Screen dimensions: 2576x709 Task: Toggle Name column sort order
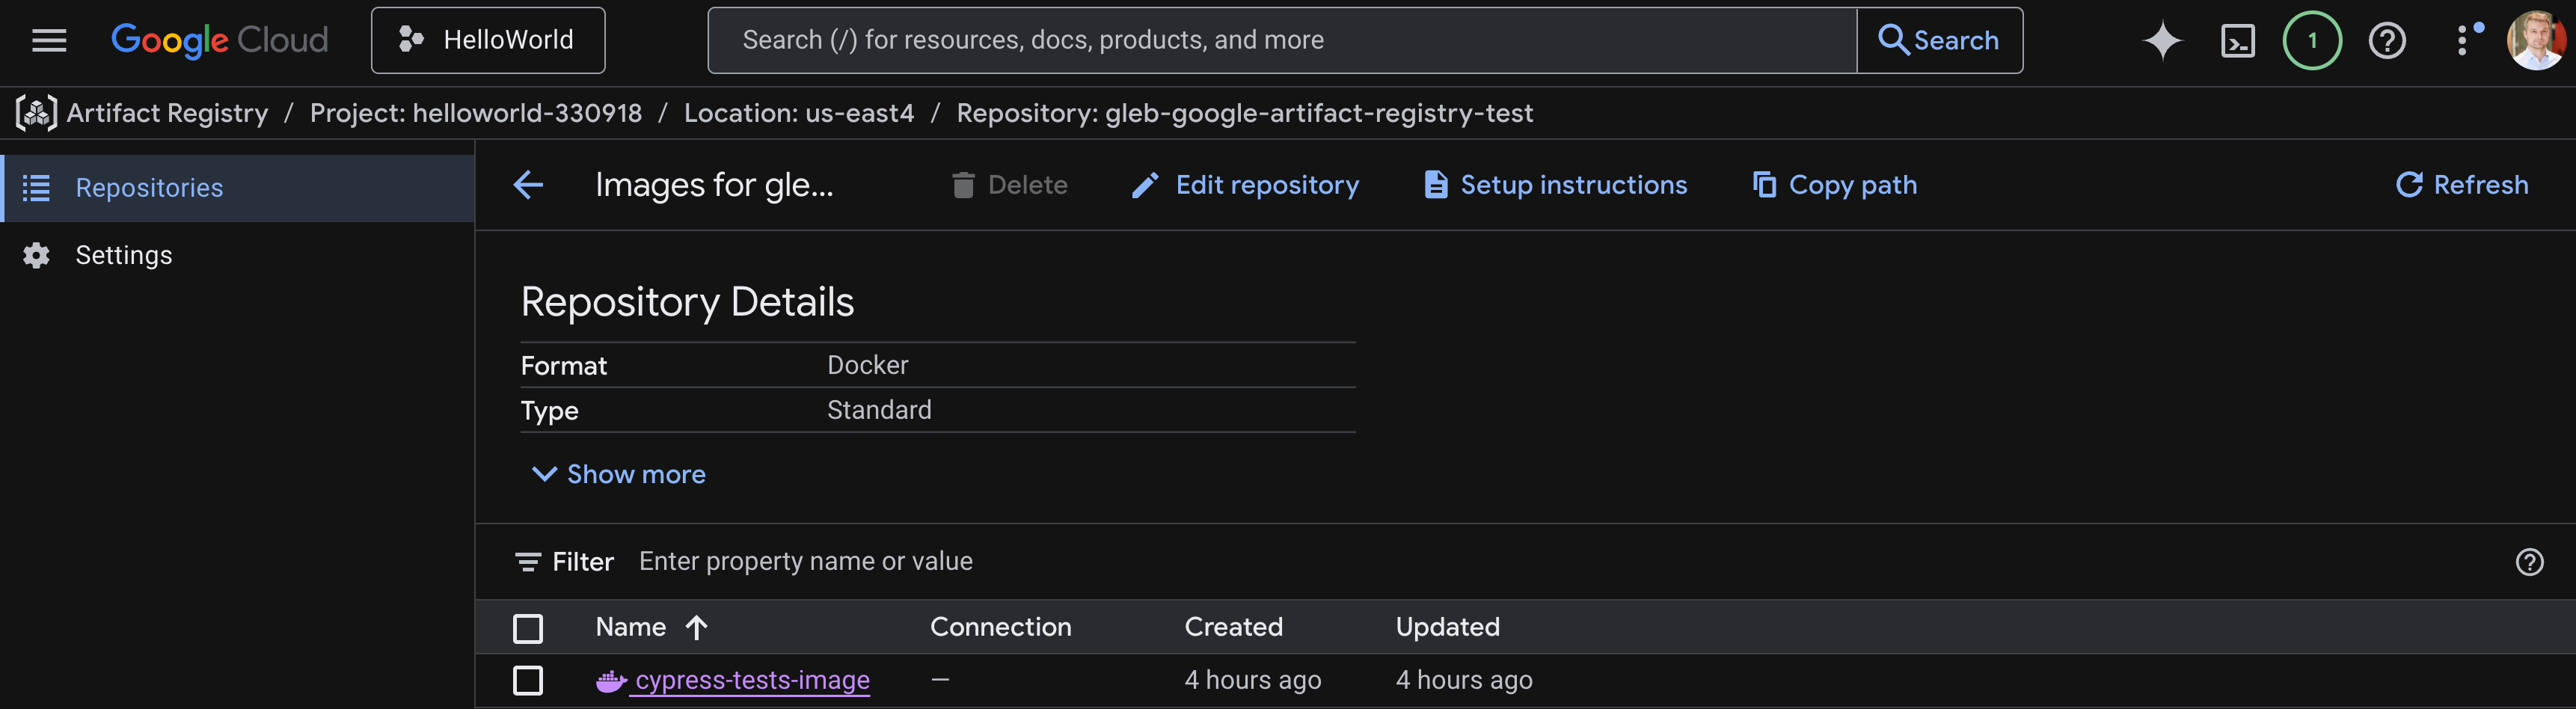click(697, 627)
